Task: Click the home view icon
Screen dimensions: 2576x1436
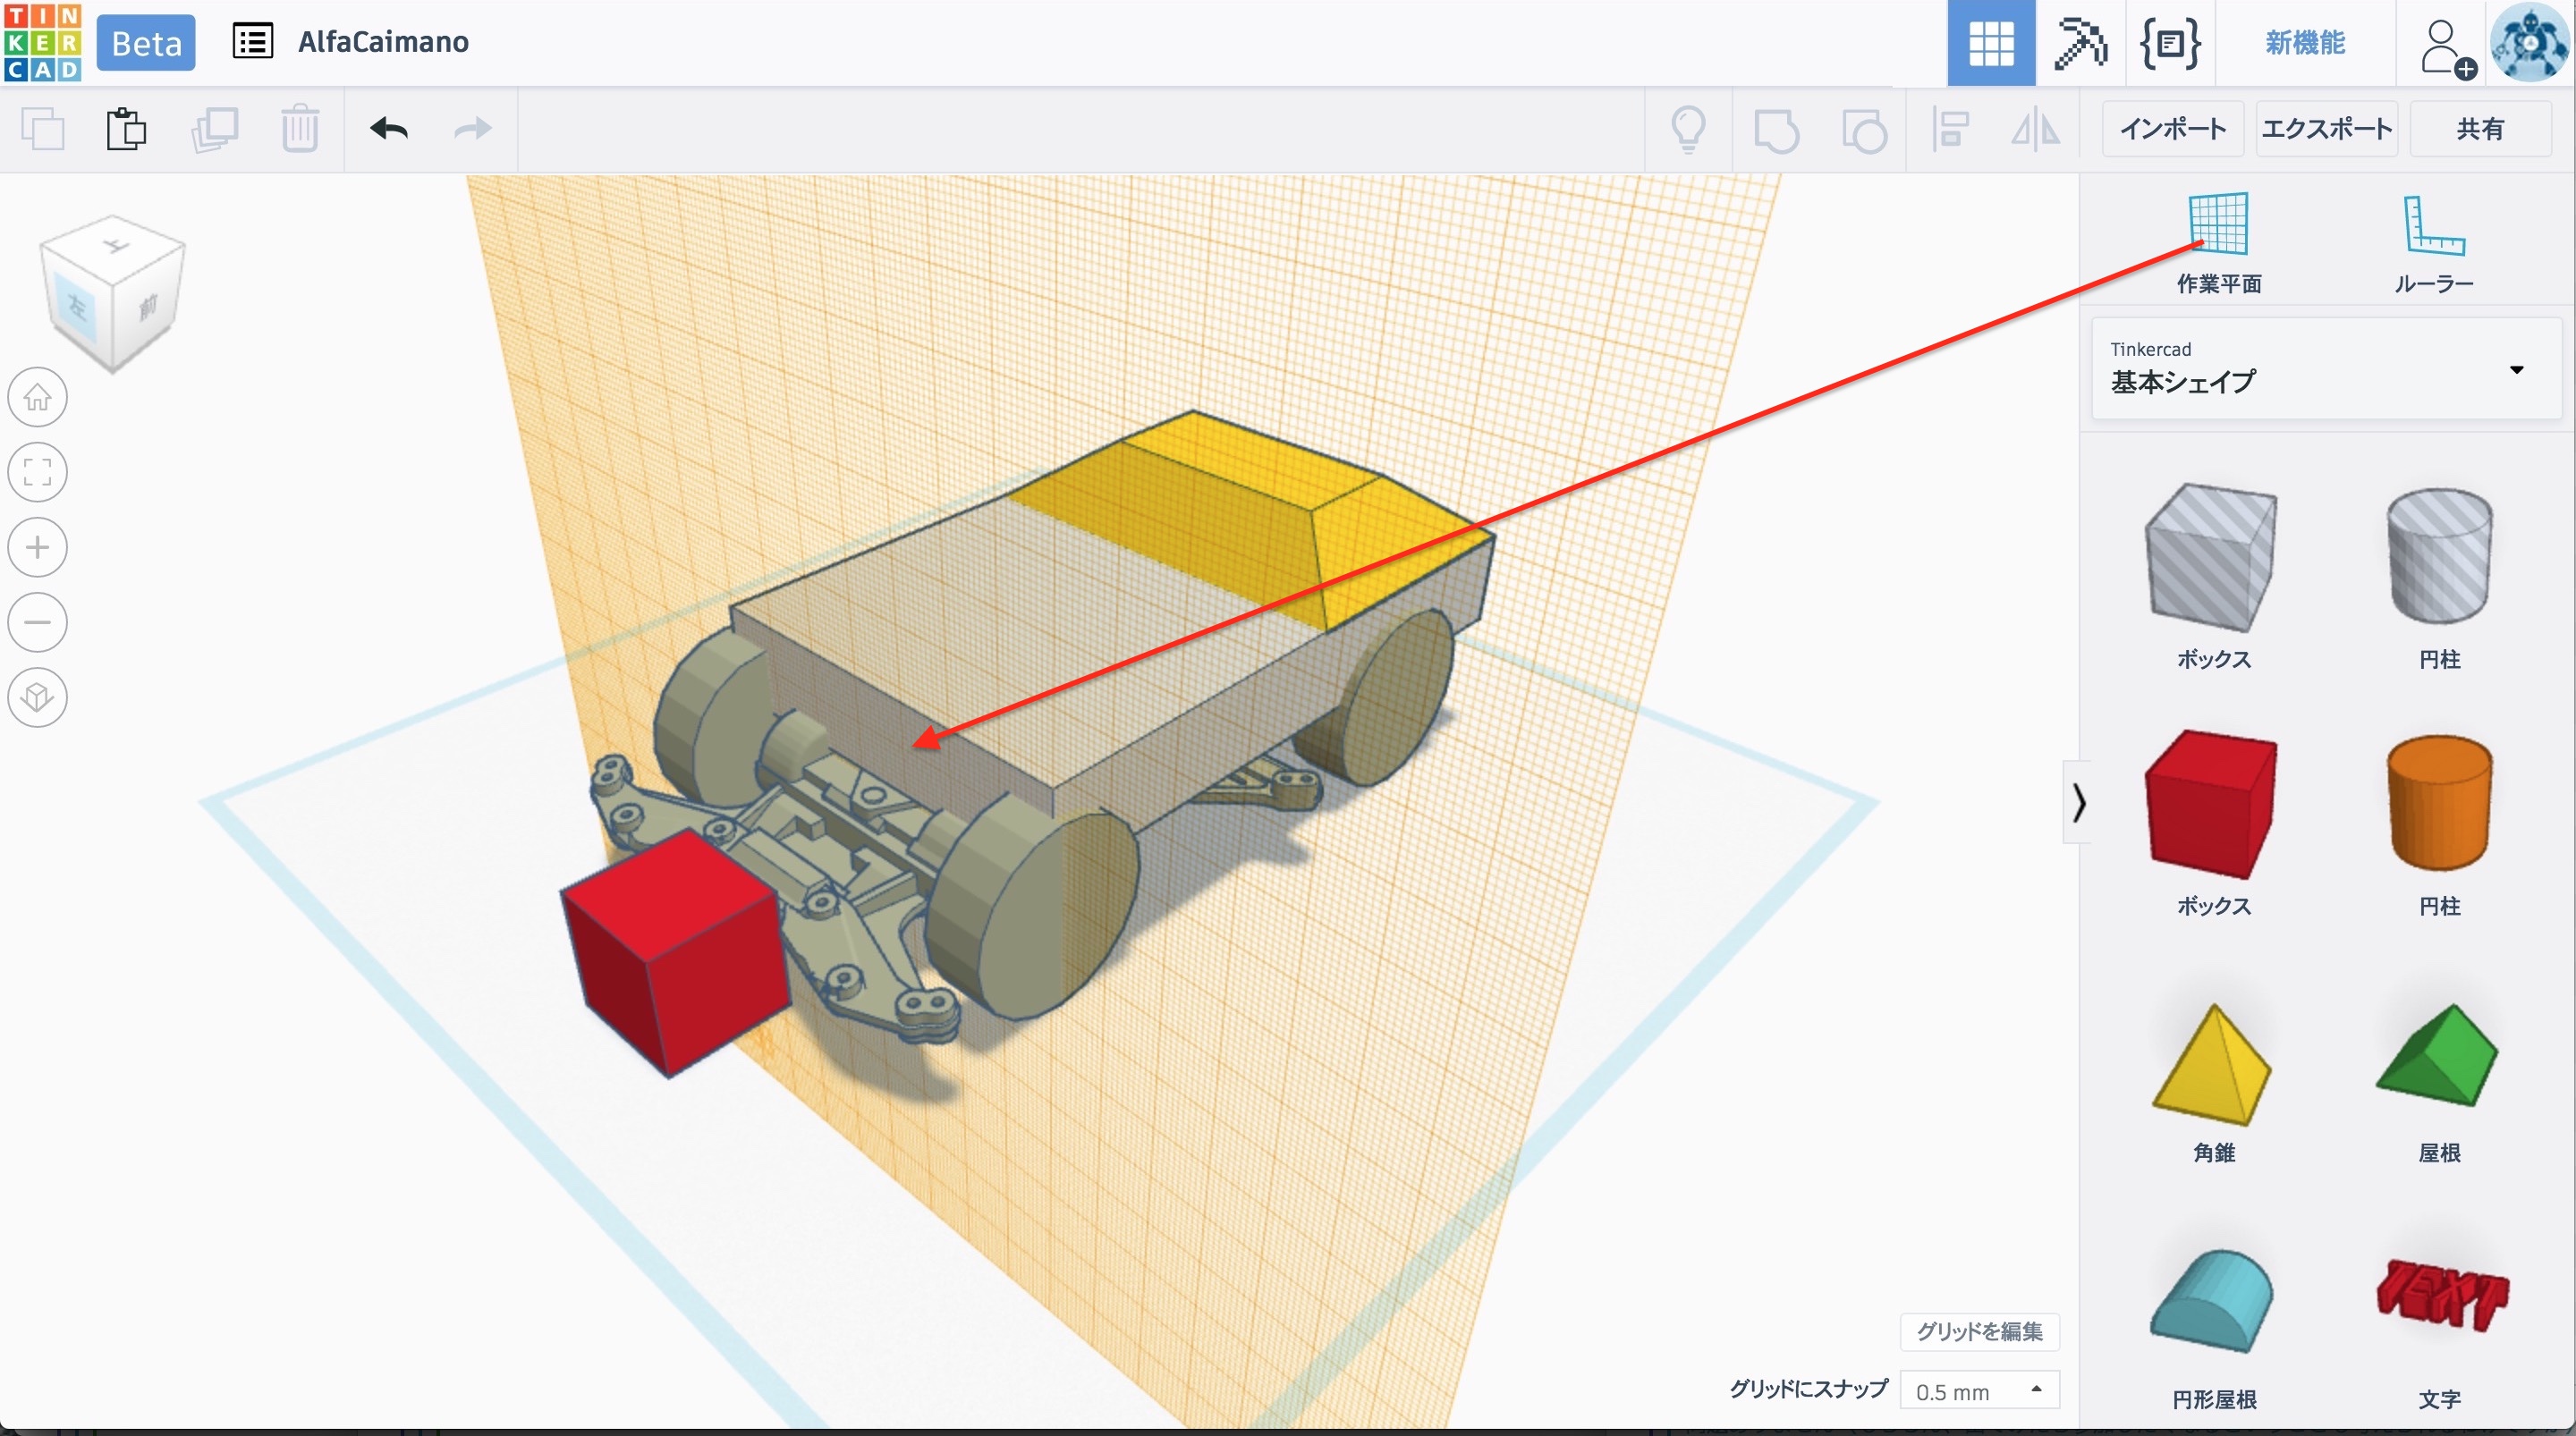Action: [38, 398]
